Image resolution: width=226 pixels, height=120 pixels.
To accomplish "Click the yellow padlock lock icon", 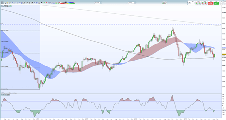I will pos(7,3).
